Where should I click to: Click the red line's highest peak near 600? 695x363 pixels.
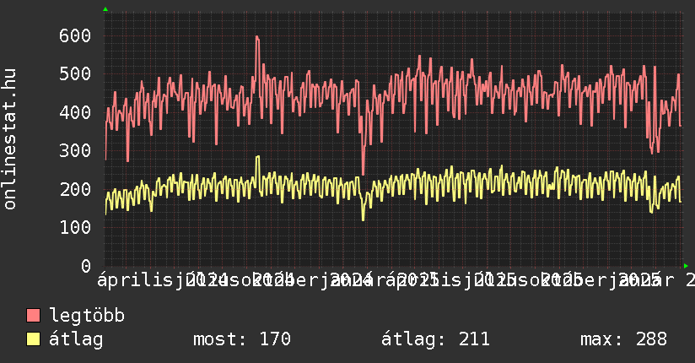tap(256, 37)
